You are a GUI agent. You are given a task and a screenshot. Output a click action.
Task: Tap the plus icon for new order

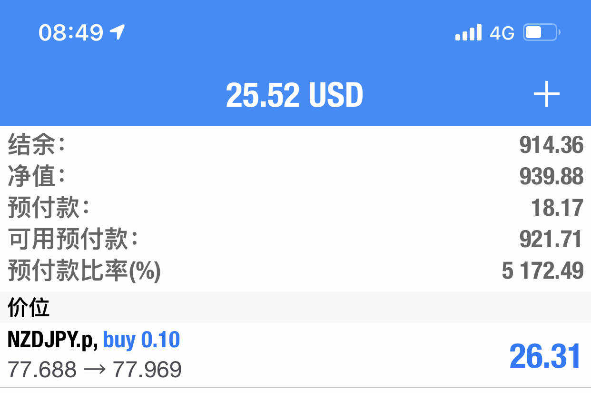pos(546,94)
